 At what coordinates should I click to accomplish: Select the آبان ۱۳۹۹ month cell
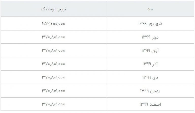tap(150, 50)
